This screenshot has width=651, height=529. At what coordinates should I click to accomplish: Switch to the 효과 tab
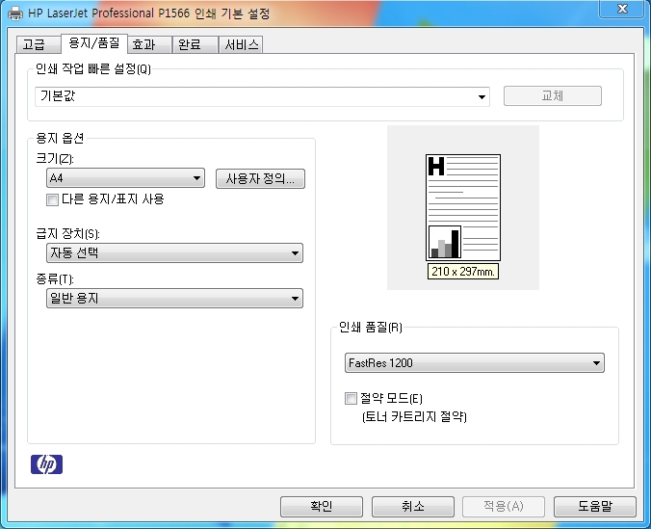149,44
